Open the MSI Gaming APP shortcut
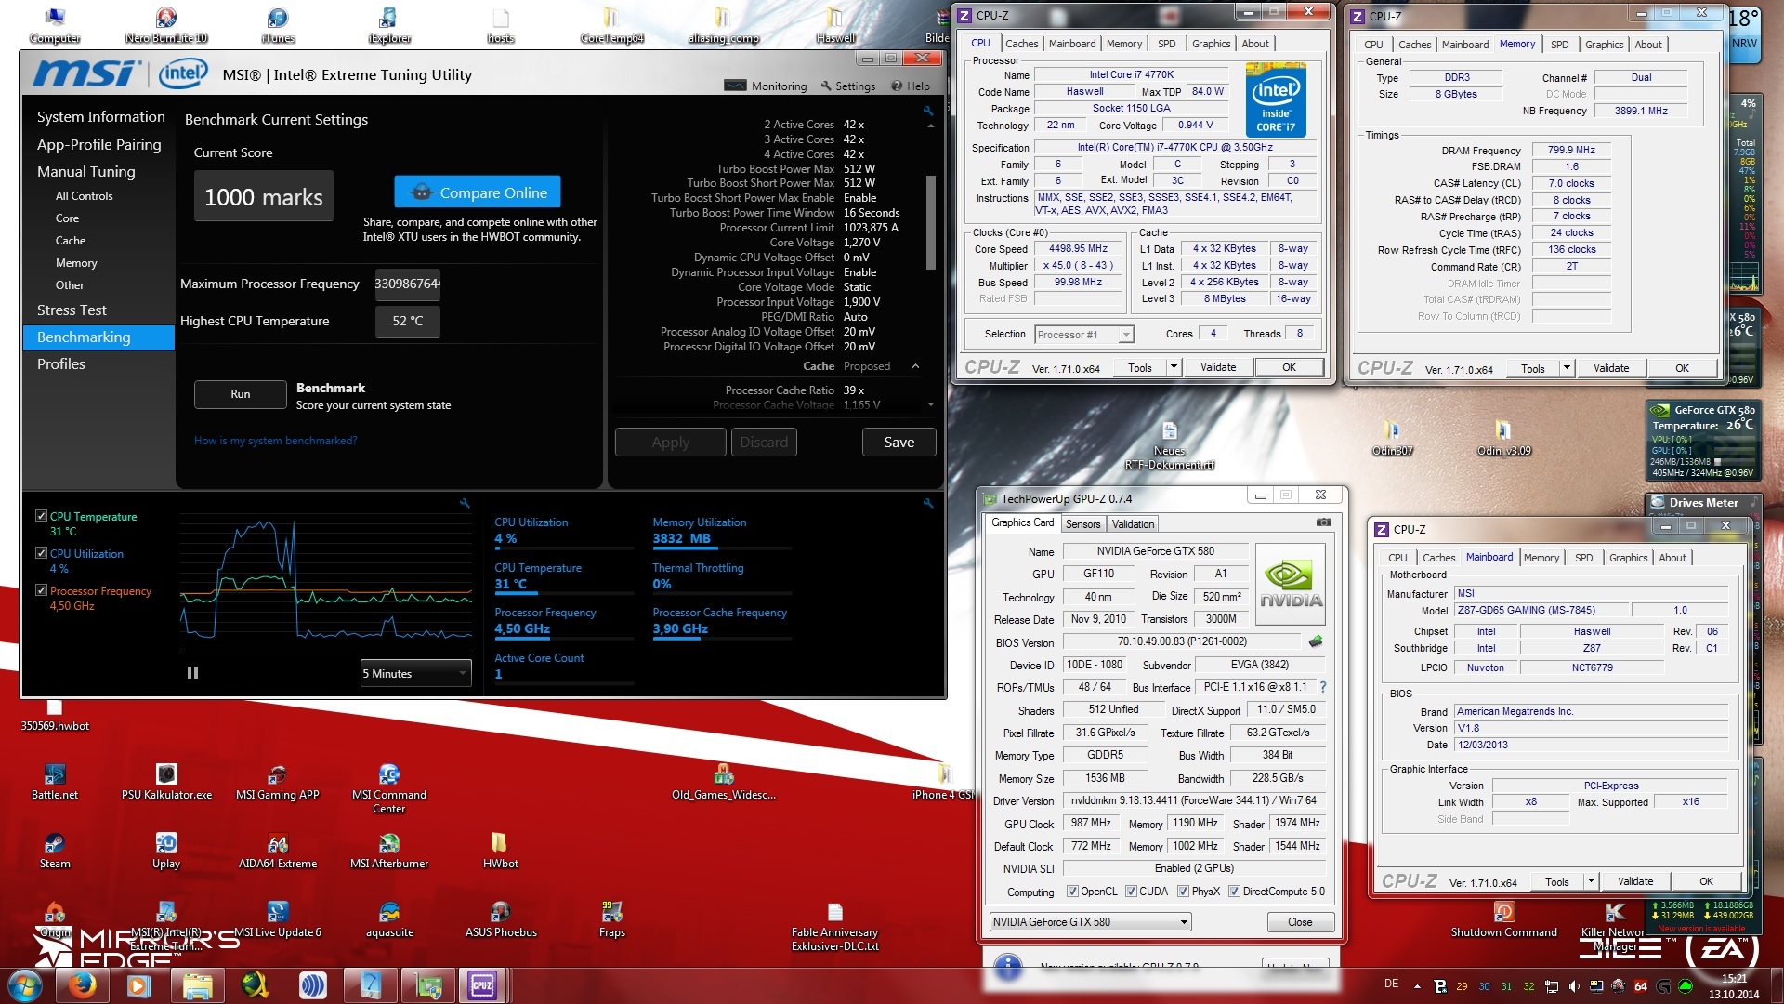1784x1004 pixels. 278,782
